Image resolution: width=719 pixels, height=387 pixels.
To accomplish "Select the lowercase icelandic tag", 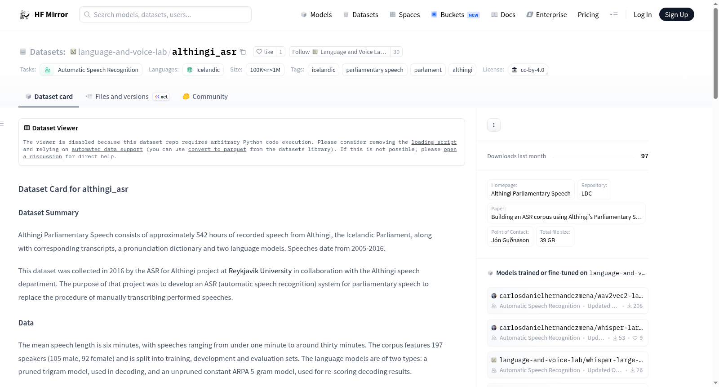I will 324,70.
